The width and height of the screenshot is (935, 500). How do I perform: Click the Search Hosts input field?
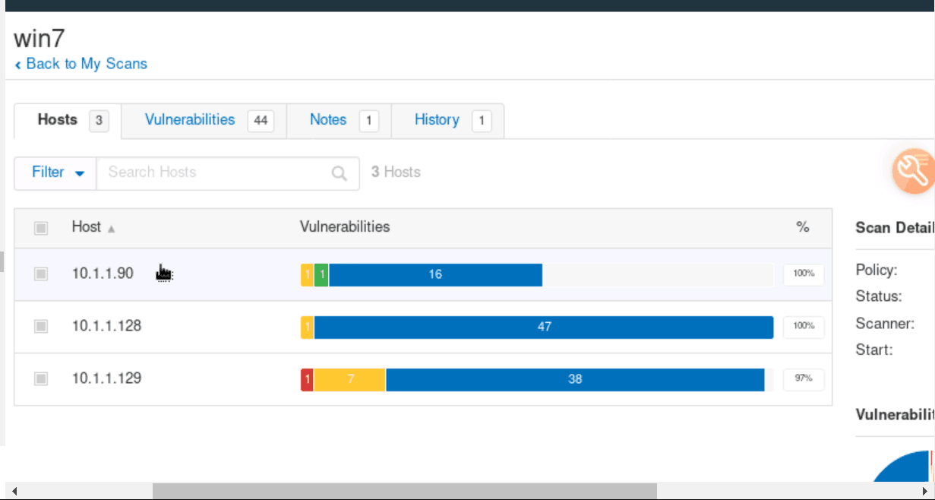click(213, 173)
